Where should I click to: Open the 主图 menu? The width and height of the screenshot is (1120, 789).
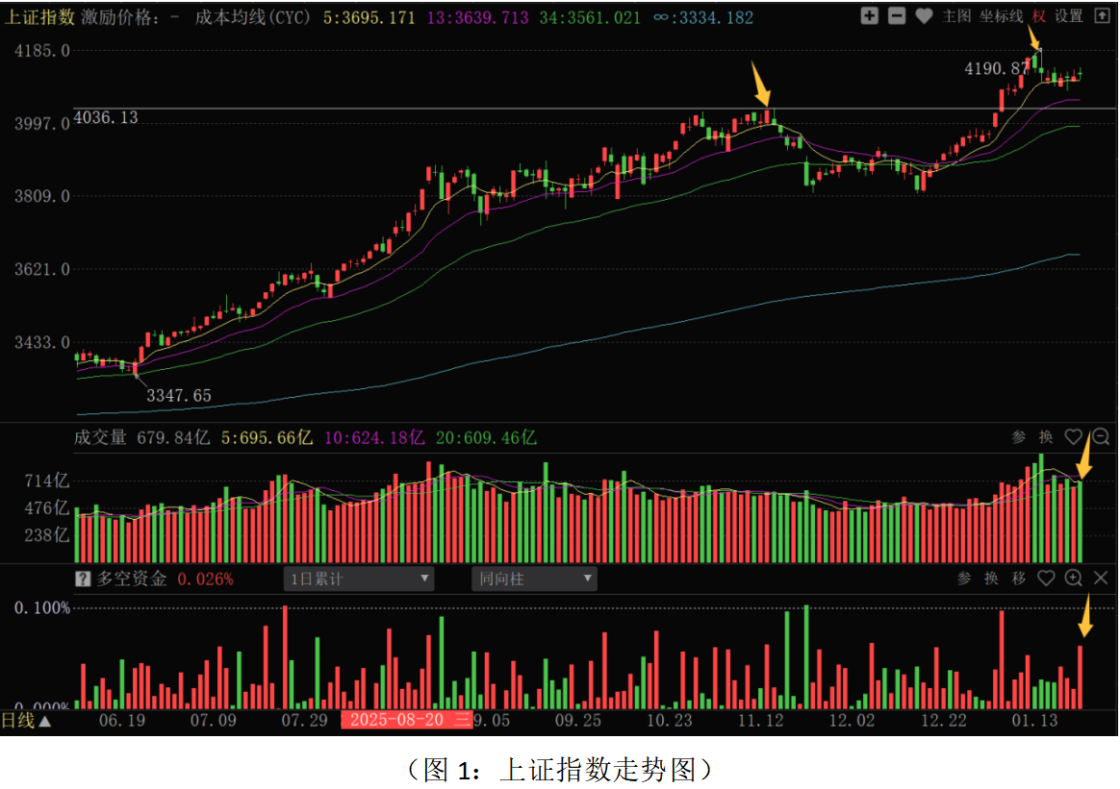pos(956,15)
